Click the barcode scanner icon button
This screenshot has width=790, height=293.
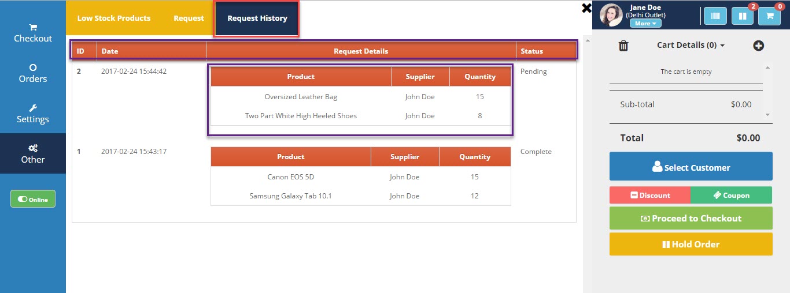[x=715, y=16]
